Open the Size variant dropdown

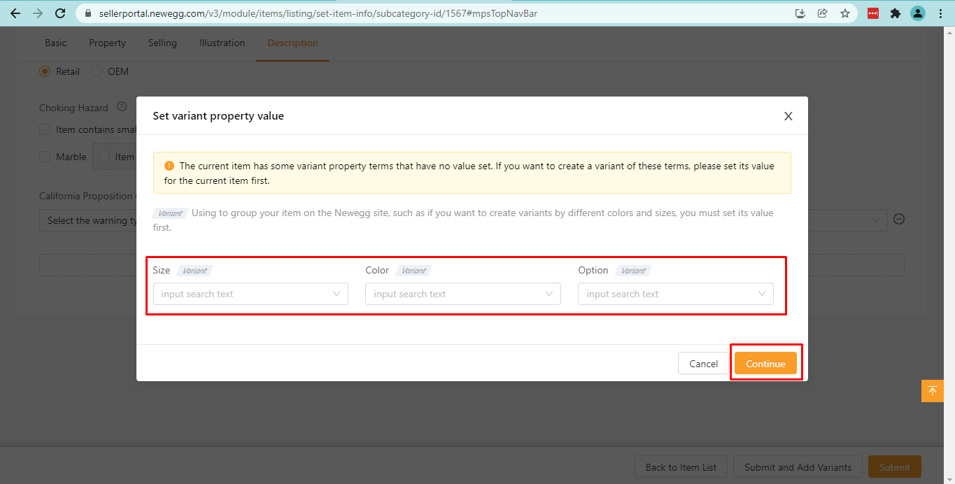pyautogui.click(x=250, y=294)
